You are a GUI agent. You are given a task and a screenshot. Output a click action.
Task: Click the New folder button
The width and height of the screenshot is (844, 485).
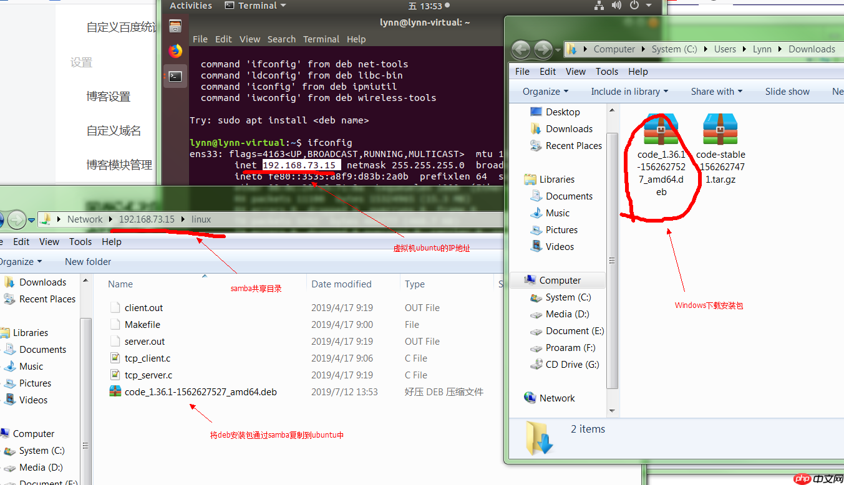click(x=87, y=261)
